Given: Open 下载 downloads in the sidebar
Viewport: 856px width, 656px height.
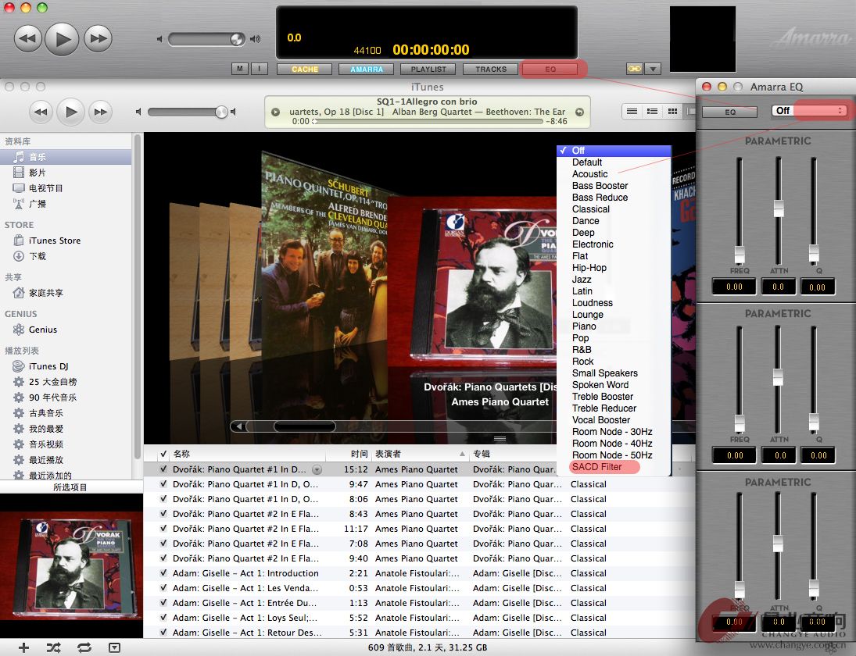Looking at the screenshot, I should 66,255.
